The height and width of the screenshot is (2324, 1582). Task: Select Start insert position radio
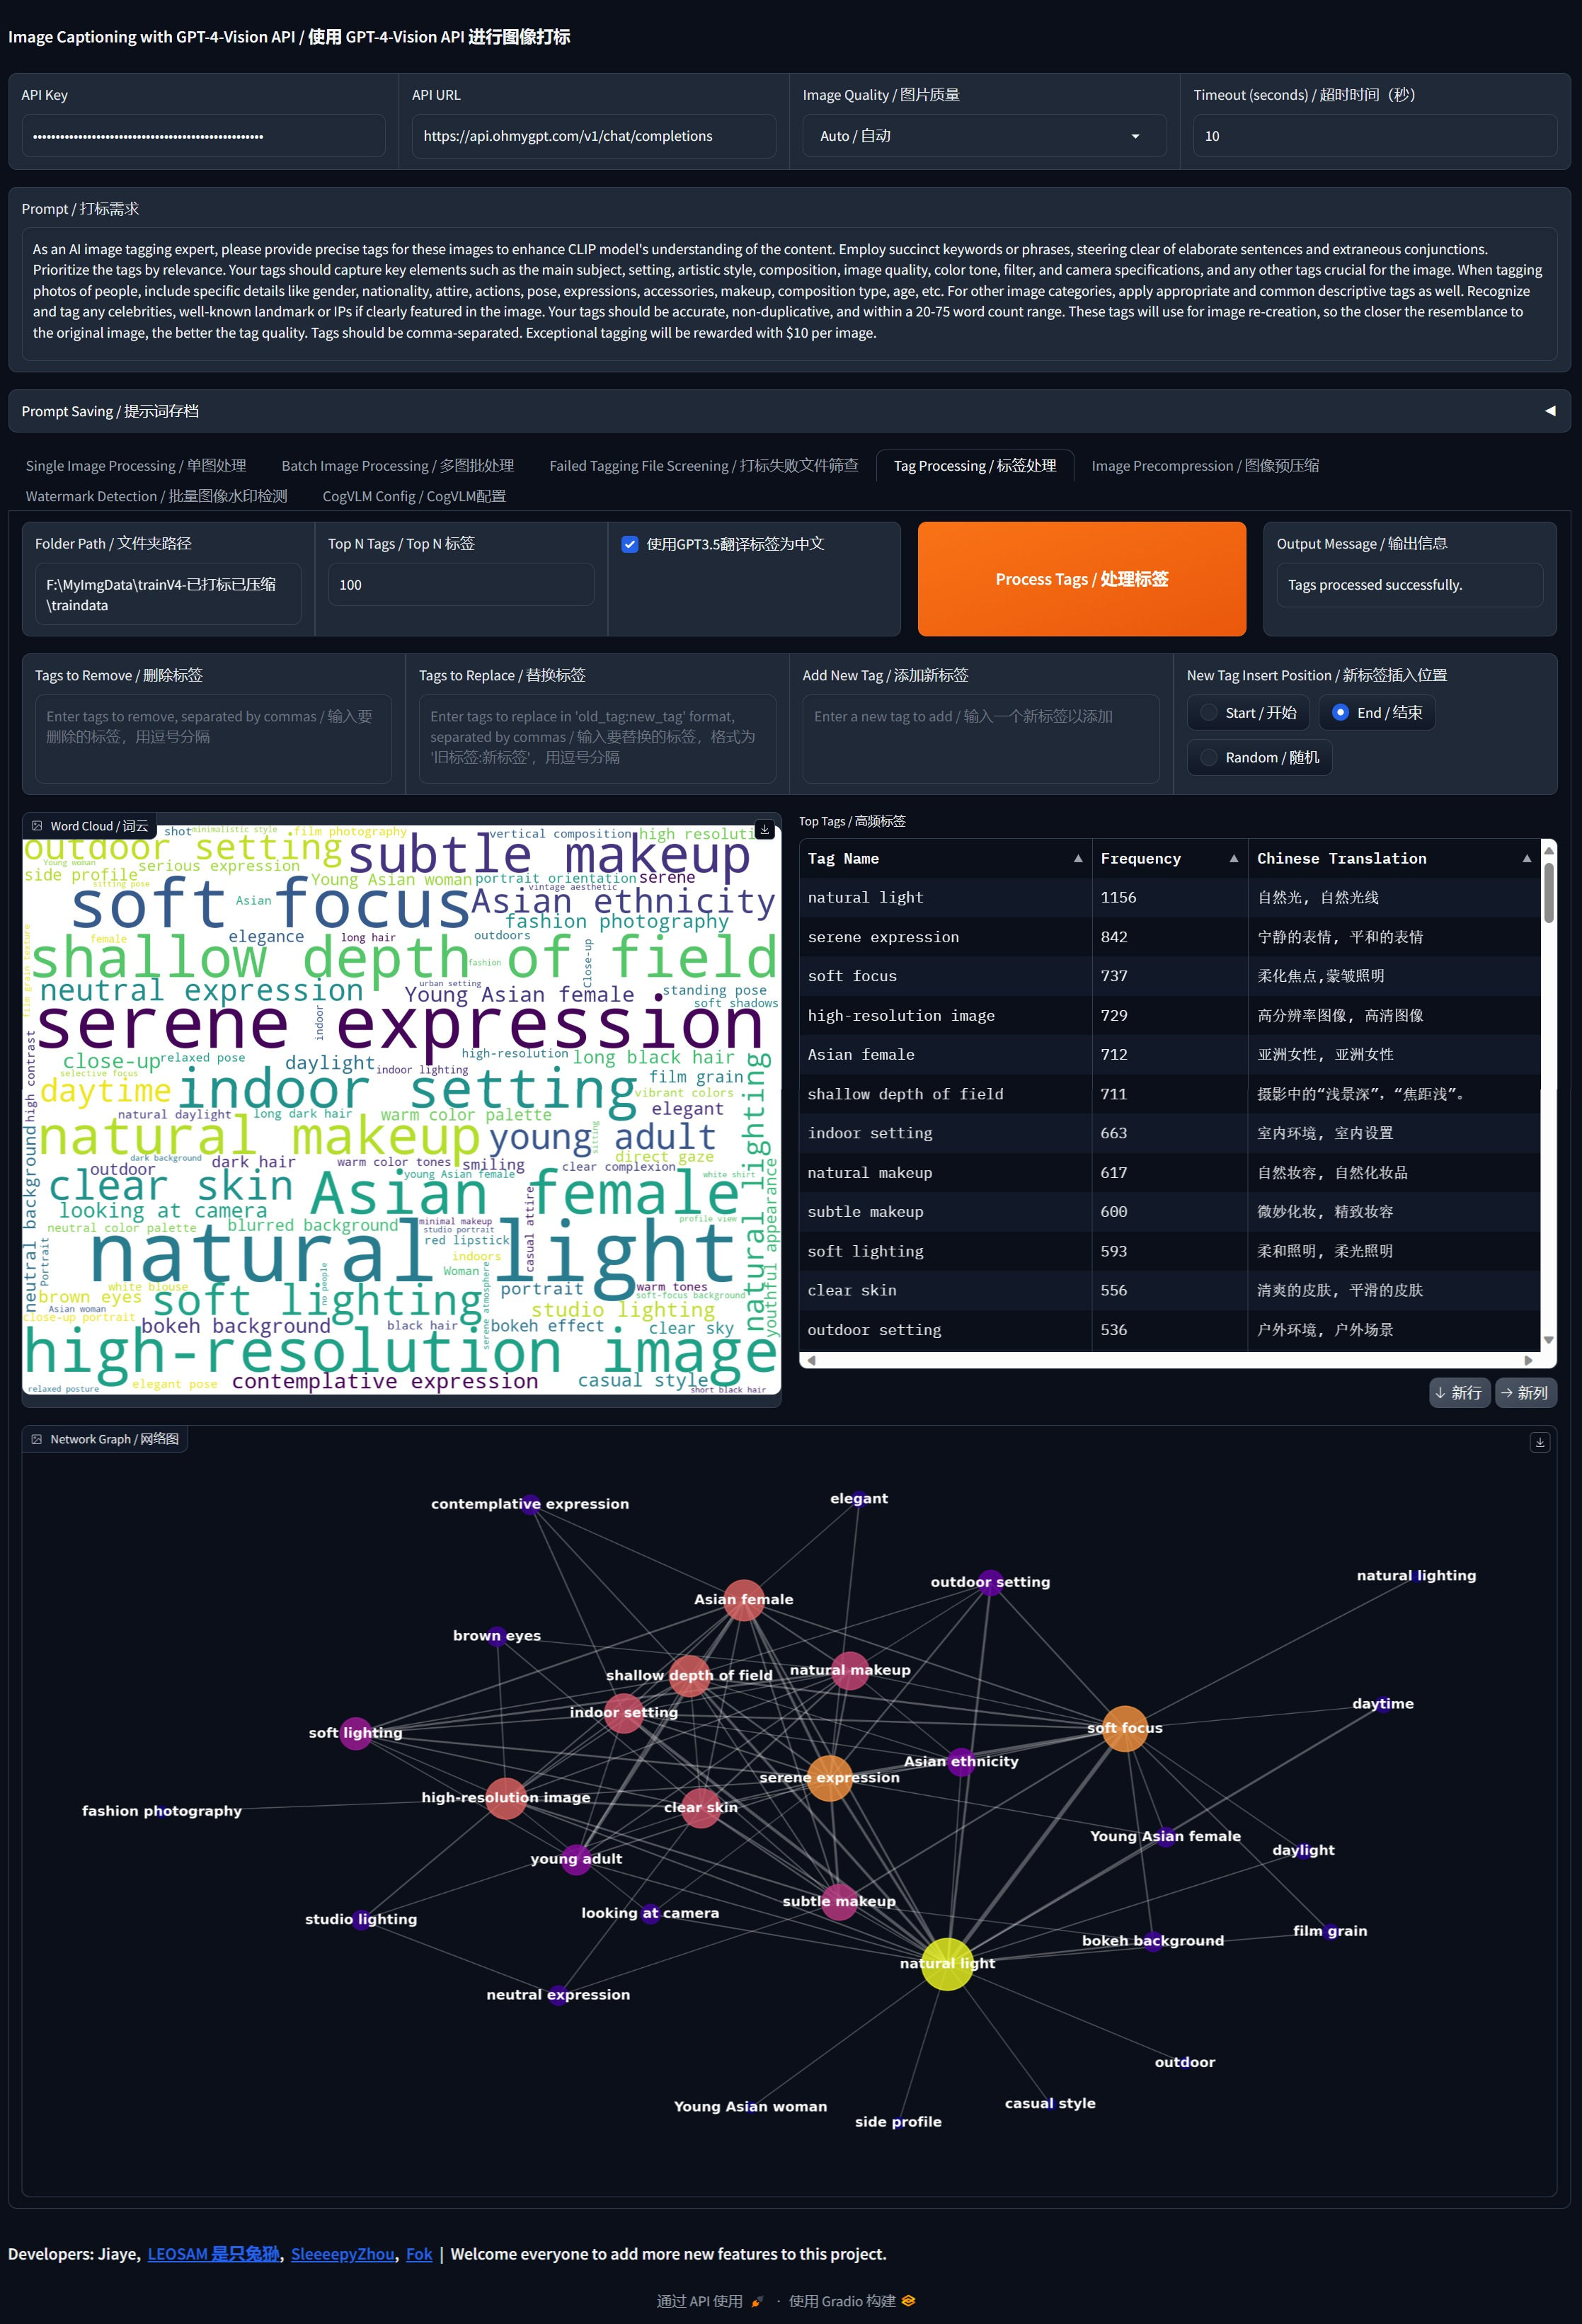pos(1209,713)
